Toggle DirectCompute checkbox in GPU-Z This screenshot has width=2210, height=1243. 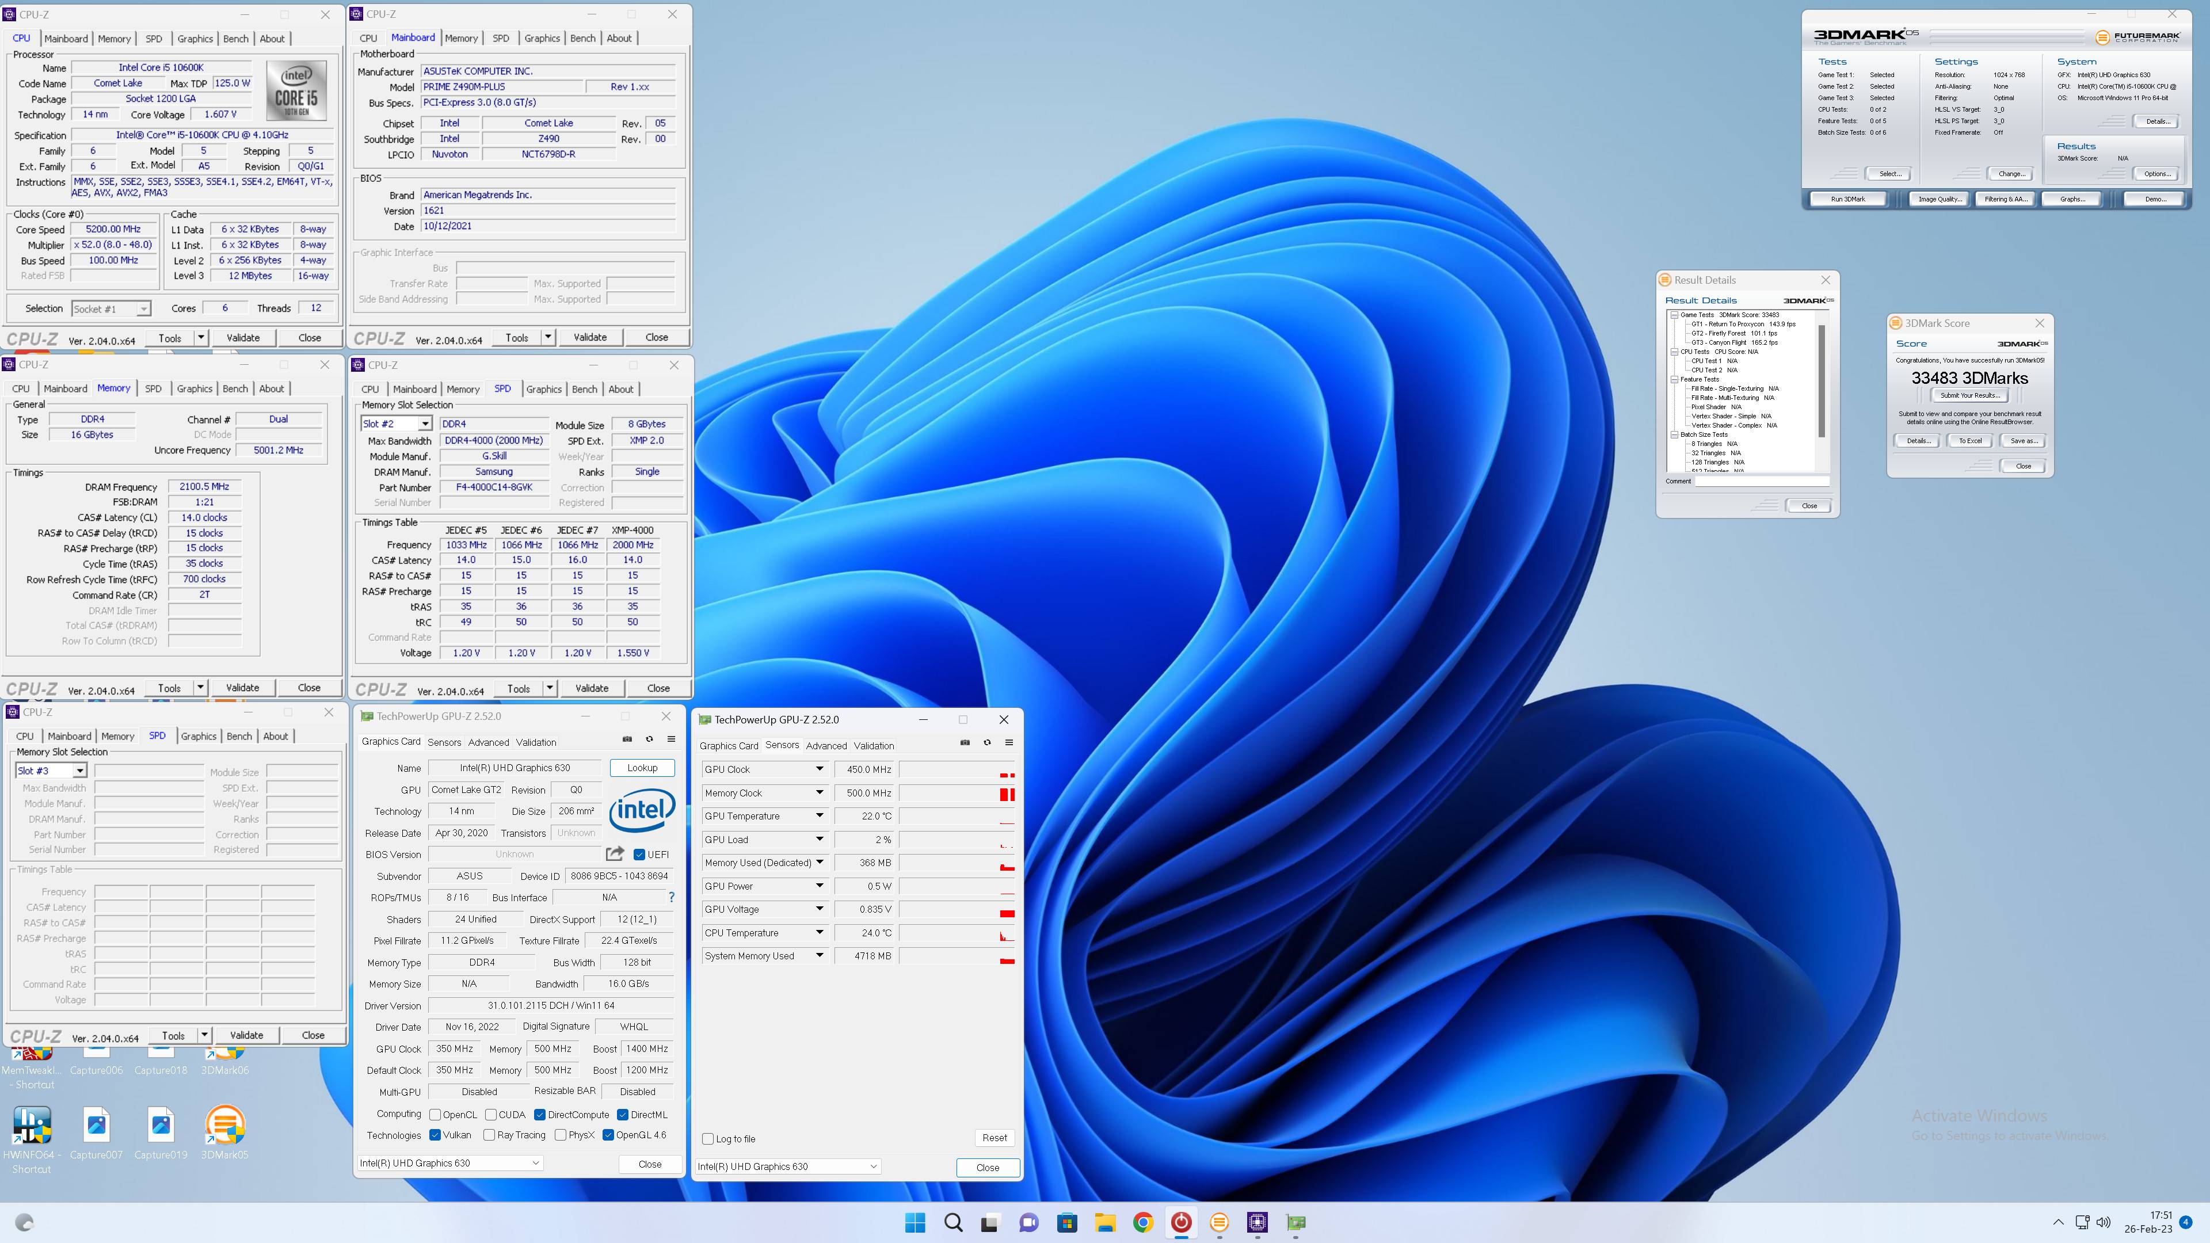540,1114
